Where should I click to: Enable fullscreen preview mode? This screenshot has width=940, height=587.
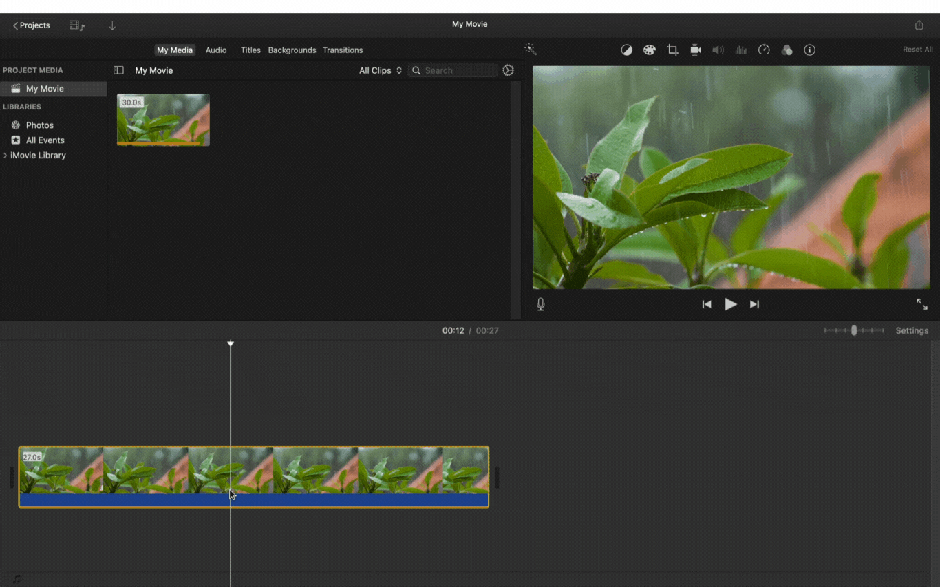922,303
